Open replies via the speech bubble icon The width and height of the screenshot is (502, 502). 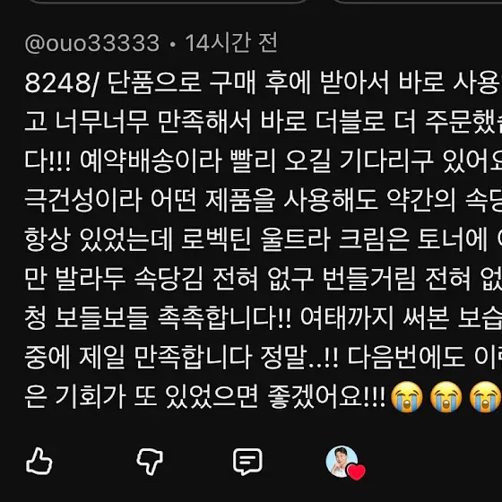click(x=247, y=462)
